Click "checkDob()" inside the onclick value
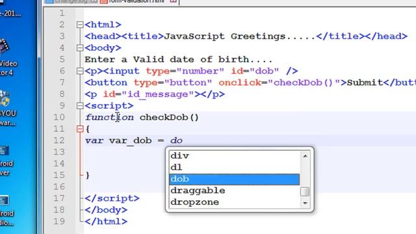 [x=304, y=83]
